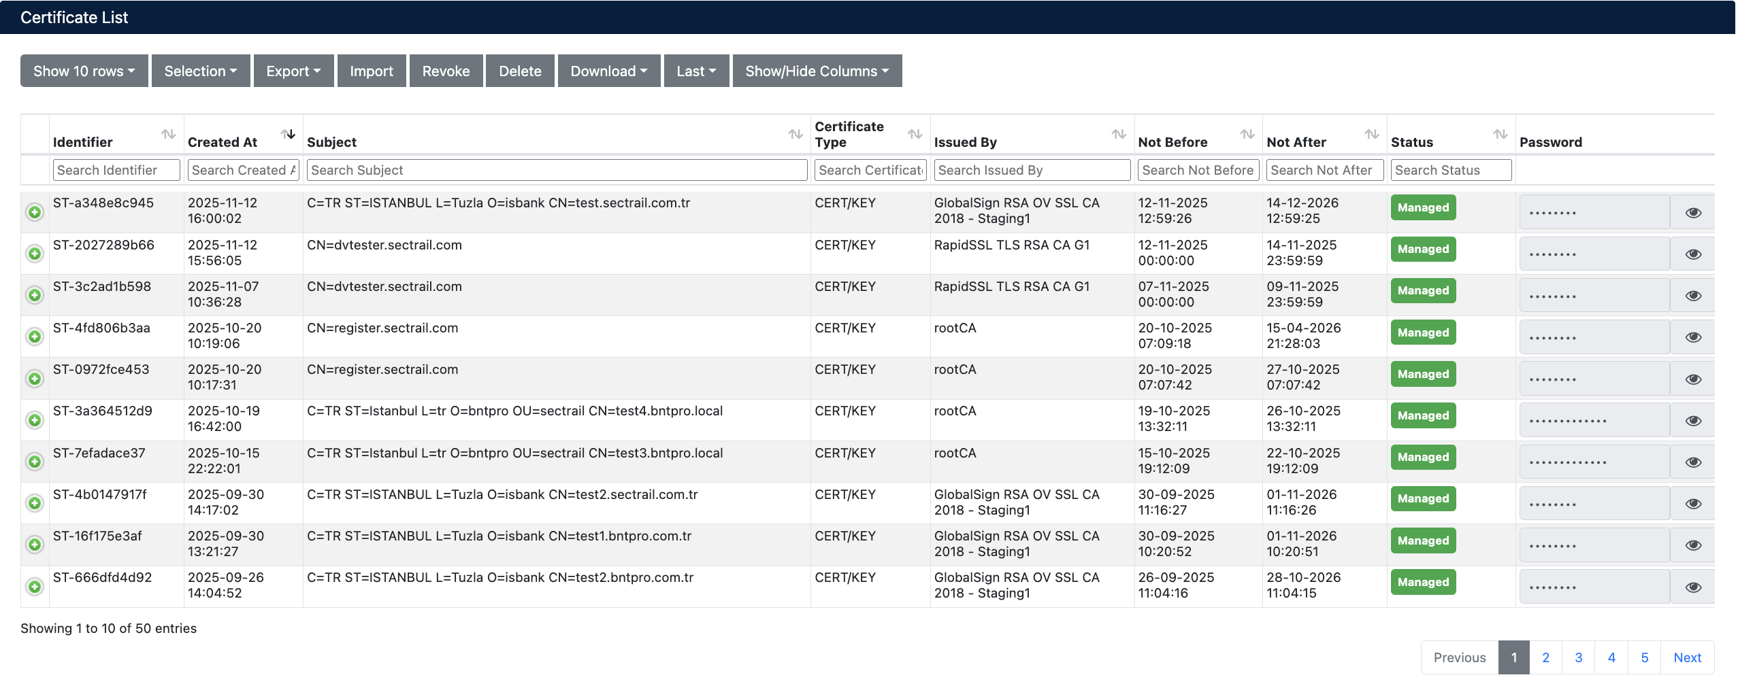Reveal password for ST-a348e8c945 certificate
The image size is (1738, 688).
click(1693, 213)
